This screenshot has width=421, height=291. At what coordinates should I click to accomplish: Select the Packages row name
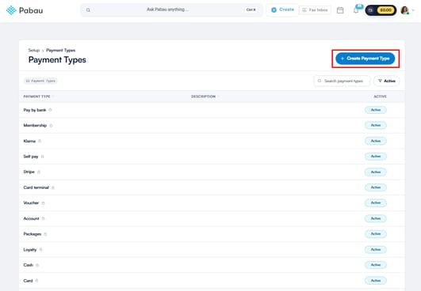coord(33,234)
